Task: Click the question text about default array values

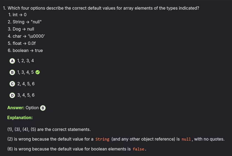Action: coord(101,8)
